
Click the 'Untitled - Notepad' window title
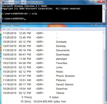coord(13,25)
